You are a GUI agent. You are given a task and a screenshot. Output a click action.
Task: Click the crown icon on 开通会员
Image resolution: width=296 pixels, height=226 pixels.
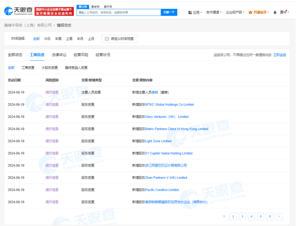pyautogui.click(x=250, y=12)
